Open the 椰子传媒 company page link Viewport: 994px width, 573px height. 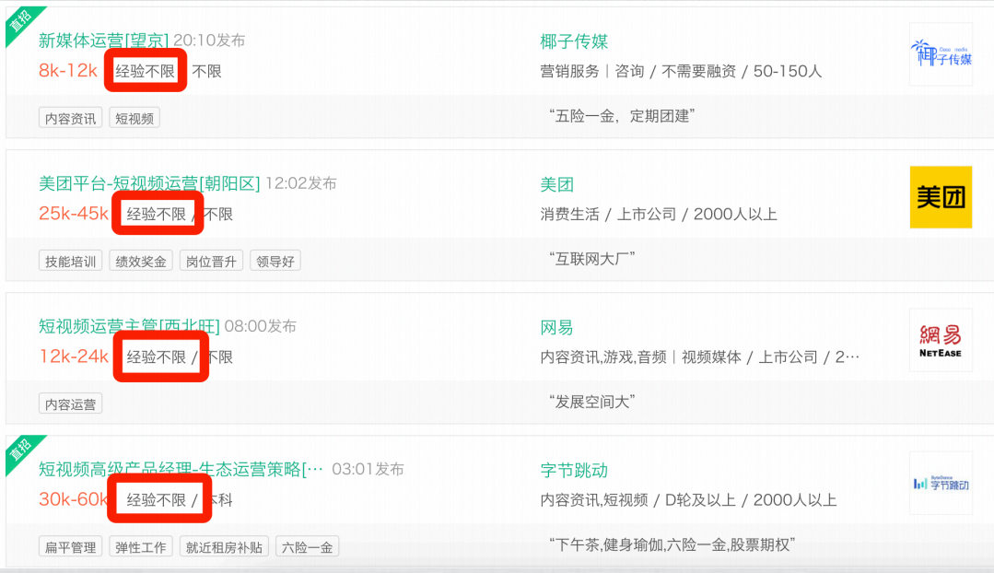574,41
